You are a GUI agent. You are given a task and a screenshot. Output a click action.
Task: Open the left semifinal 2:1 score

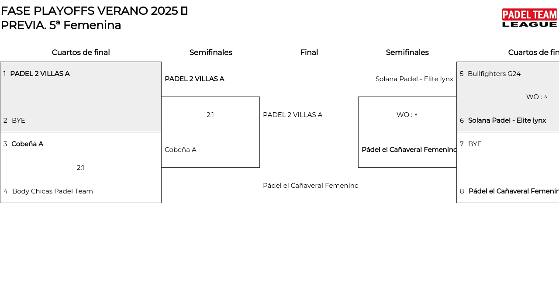click(210, 115)
